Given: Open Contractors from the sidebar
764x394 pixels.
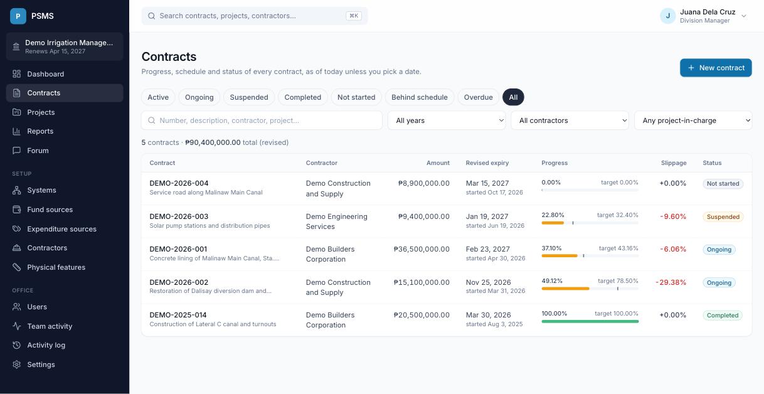Looking at the screenshot, I should pyautogui.click(x=65, y=248).
